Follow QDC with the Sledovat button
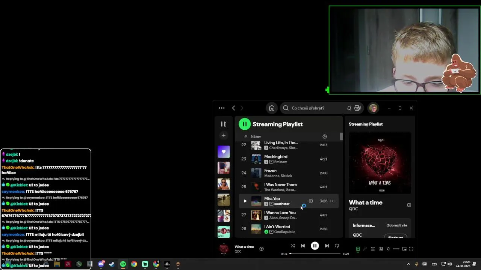The height and width of the screenshot is (270, 481). (395, 237)
